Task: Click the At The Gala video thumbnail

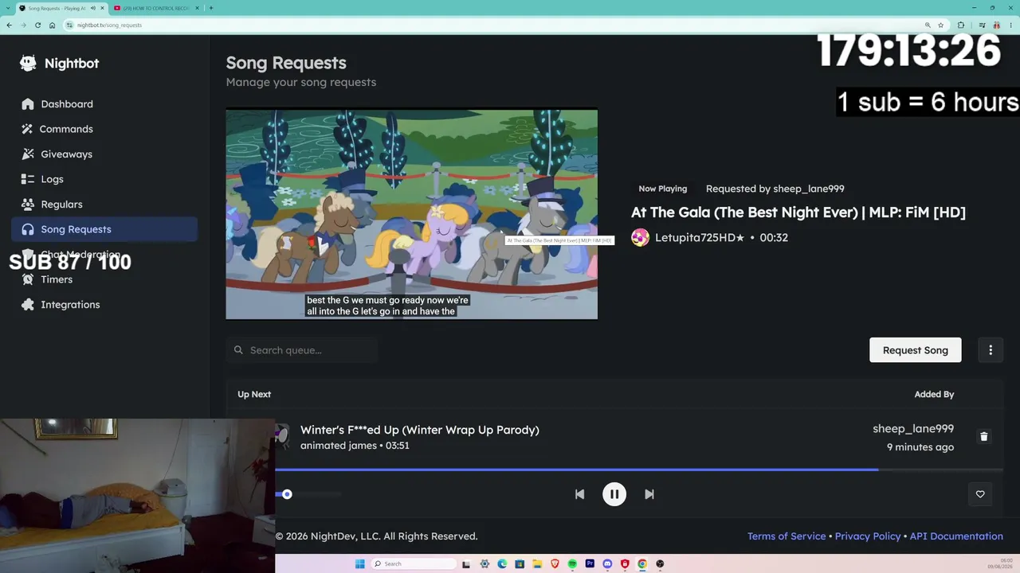Action: (x=411, y=214)
